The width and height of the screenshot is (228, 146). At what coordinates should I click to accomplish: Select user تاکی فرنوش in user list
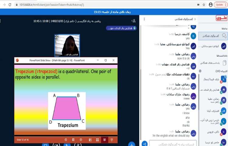pyautogui.click(x=214, y=132)
